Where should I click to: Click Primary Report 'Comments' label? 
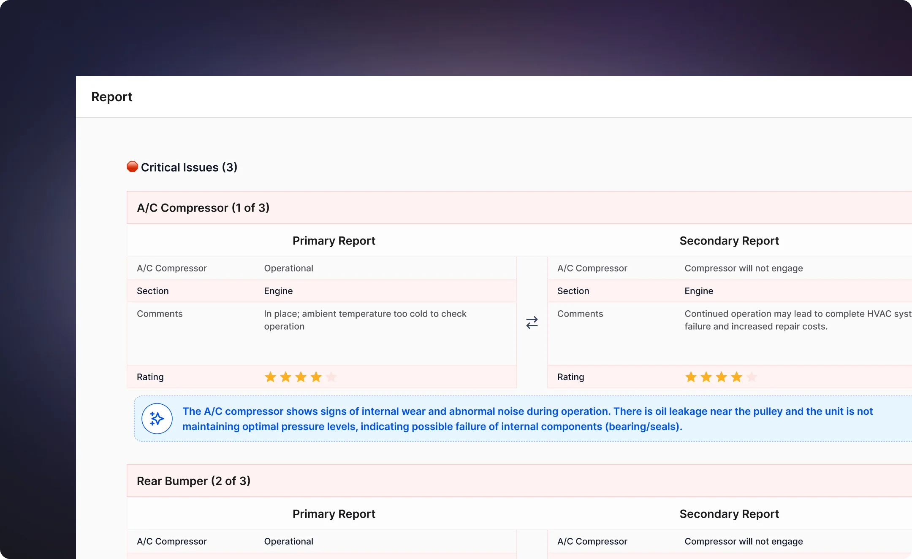click(x=160, y=314)
